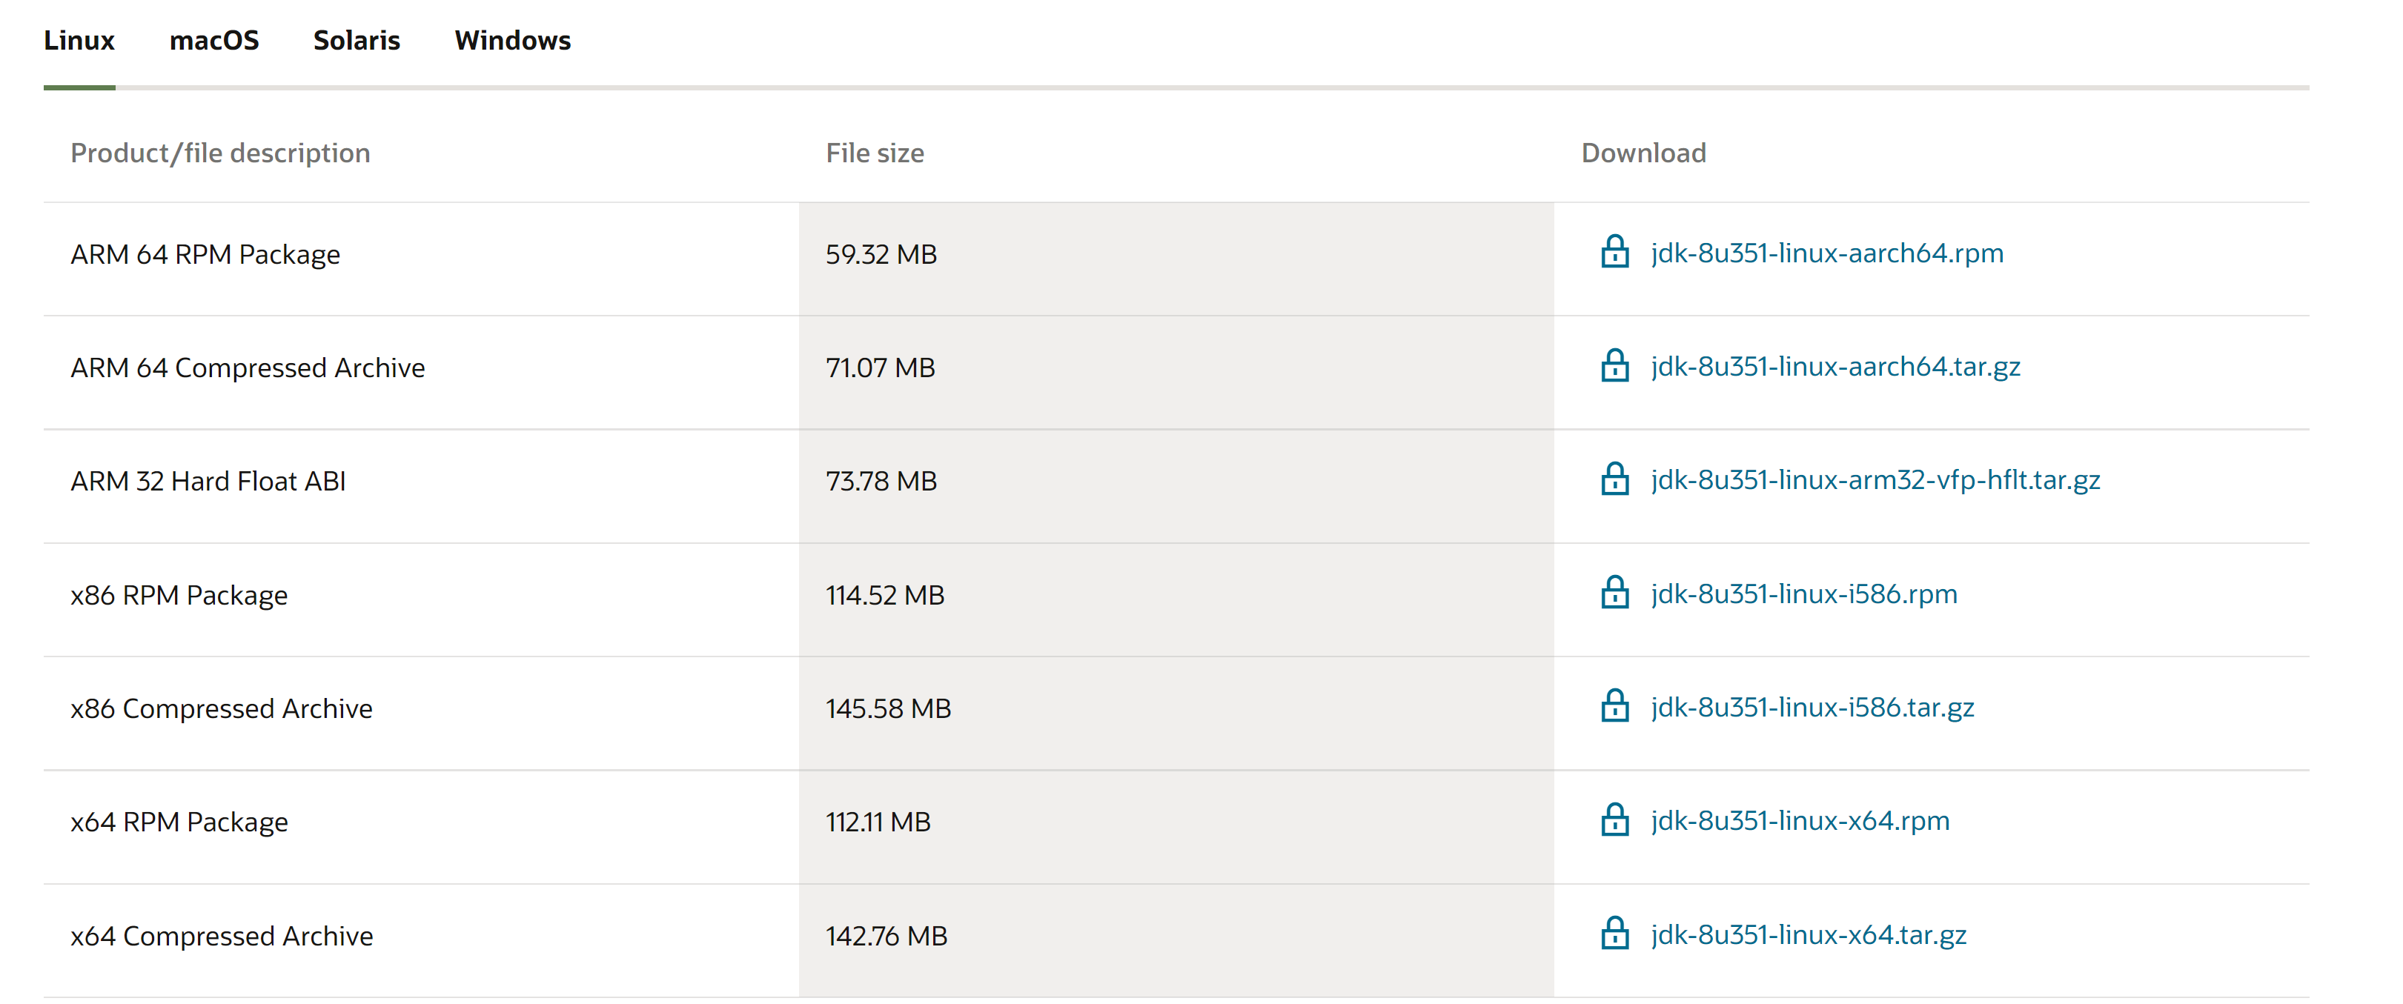Download jdk-8u351-linux-arm32-vfp-hflt.tar.gz
This screenshot has width=2403, height=1004.
(x=1875, y=480)
